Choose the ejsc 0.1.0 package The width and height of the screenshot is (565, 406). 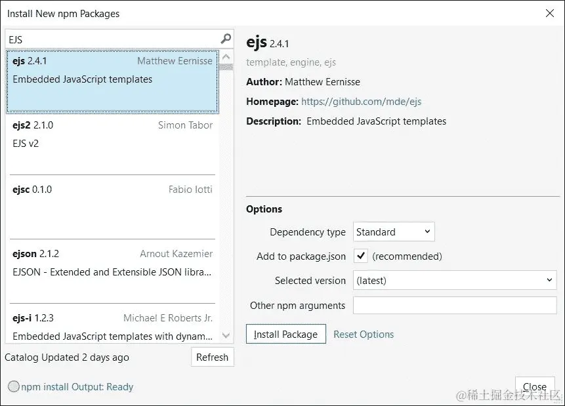[x=112, y=207]
